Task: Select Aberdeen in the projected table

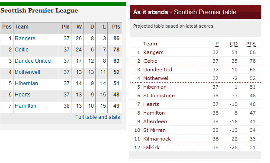Action: tap(155, 121)
